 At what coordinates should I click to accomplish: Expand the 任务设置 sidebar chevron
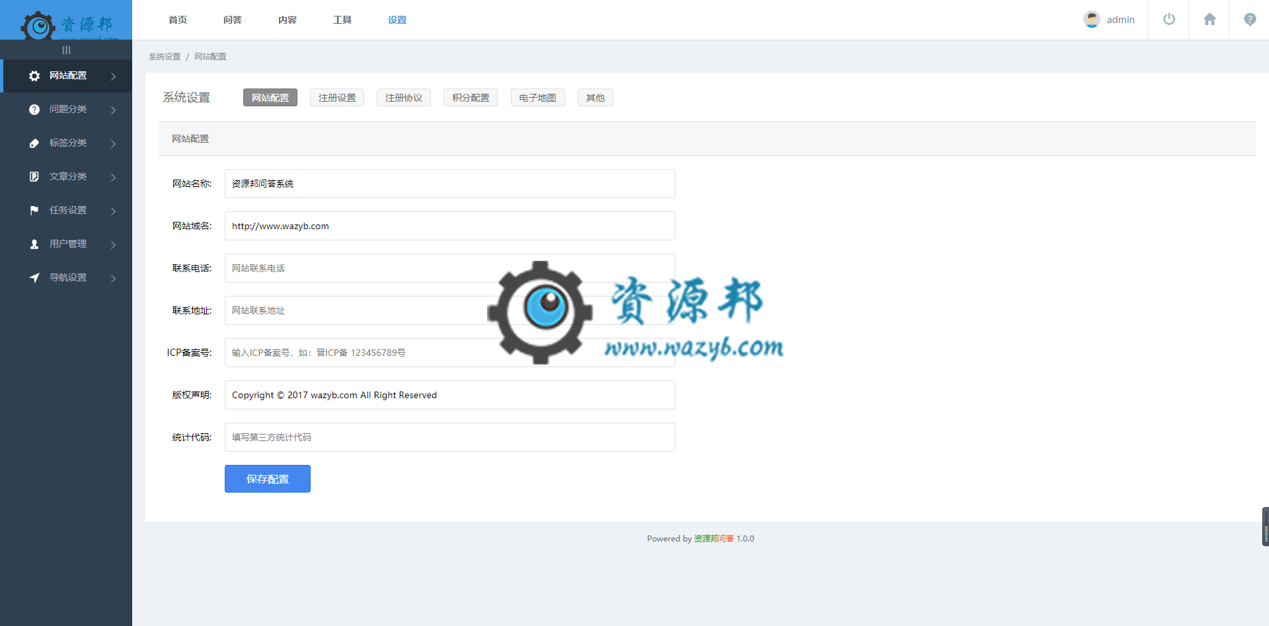coord(113,211)
